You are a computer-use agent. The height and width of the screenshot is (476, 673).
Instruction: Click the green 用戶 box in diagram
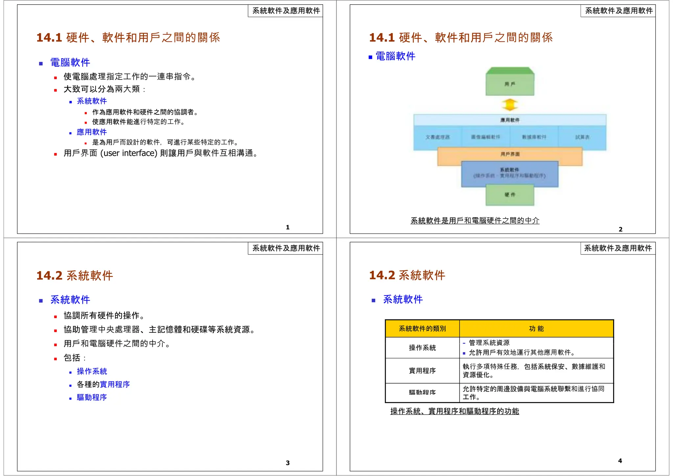point(510,84)
